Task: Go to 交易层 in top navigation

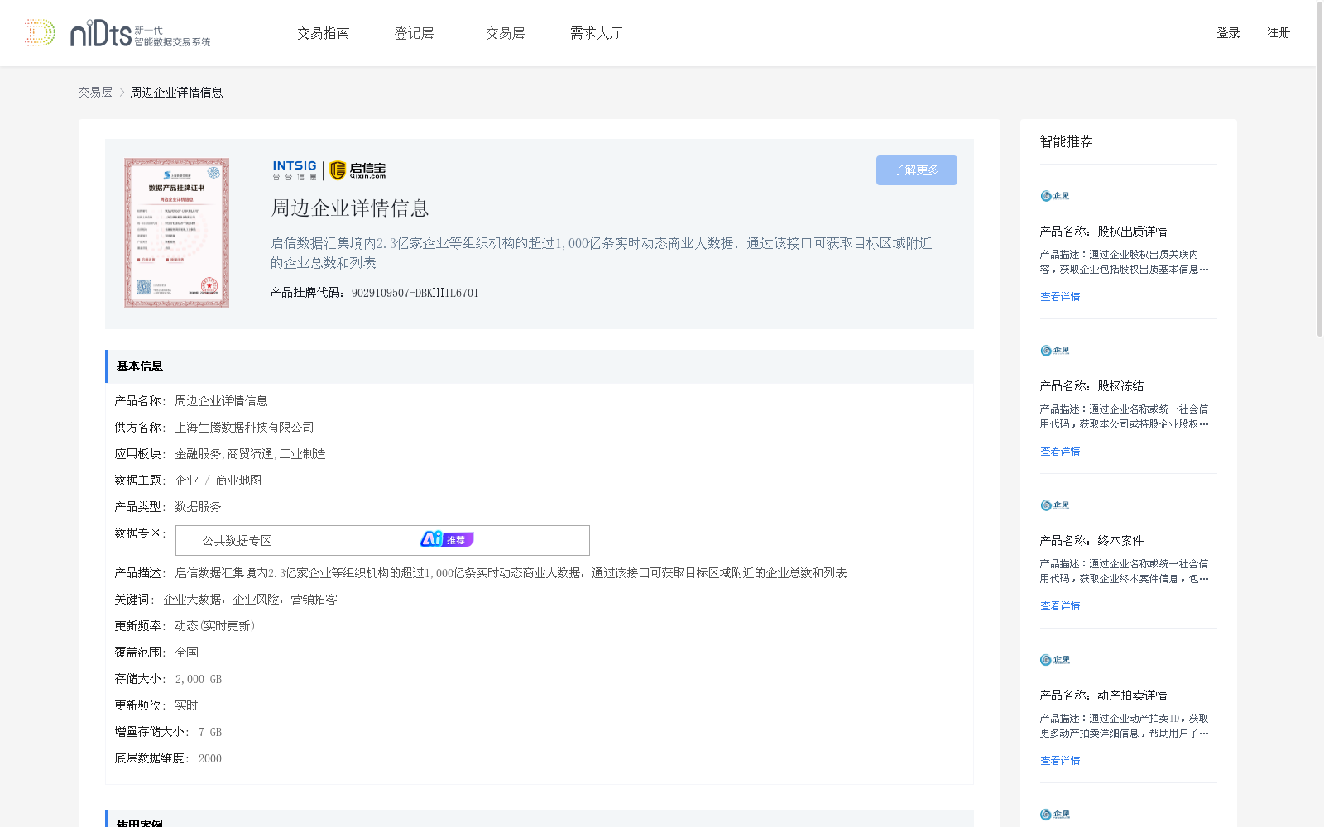Action: point(506,33)
